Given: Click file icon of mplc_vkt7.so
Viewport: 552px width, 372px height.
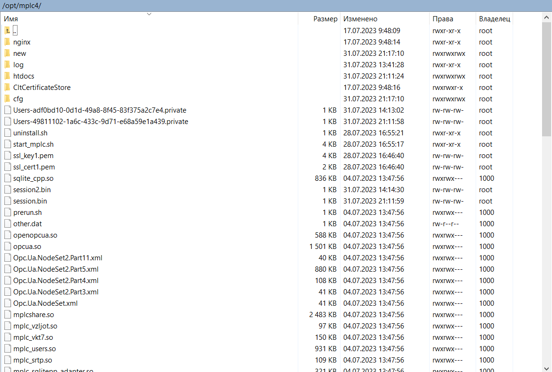Looking at the screenshot, I should (x=8, y=337).
